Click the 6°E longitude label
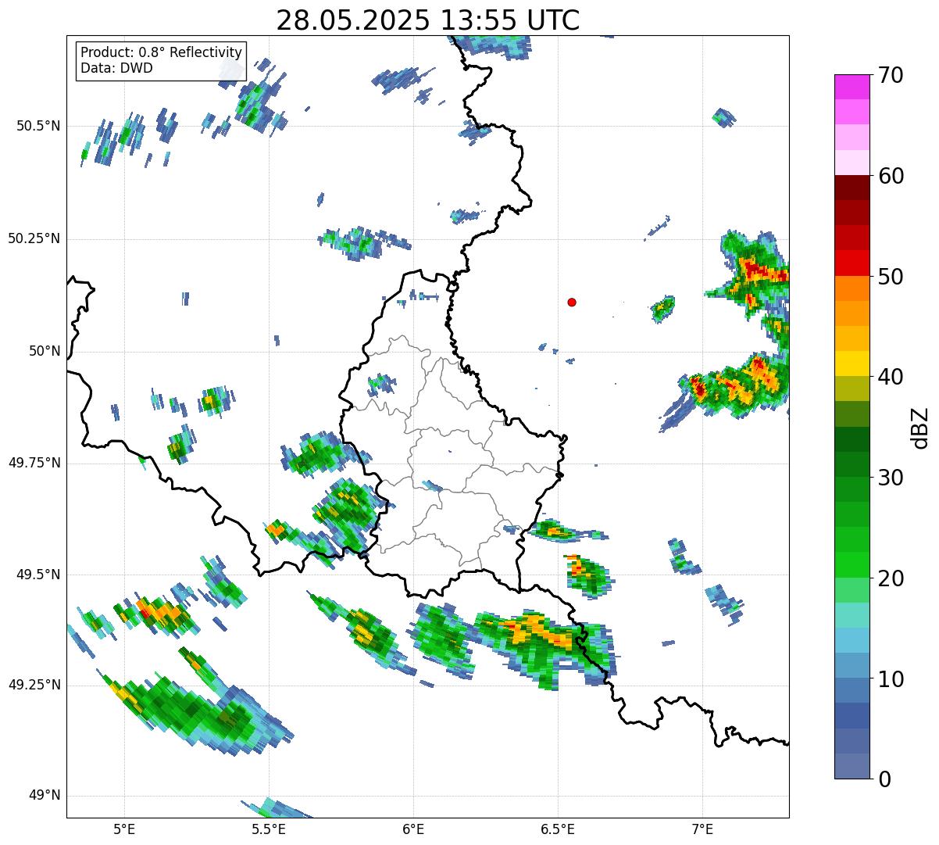 [413, 829]
